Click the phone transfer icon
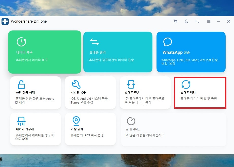The image size is (234, 167). click(131, 85)
